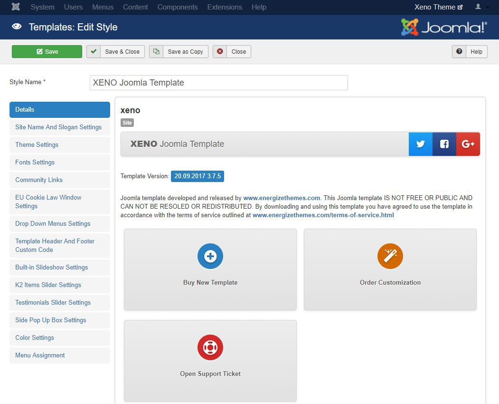Open the Color Settings tab

pos(60,338)
